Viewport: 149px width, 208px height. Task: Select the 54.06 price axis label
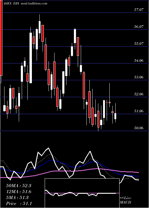click(139, 61)
